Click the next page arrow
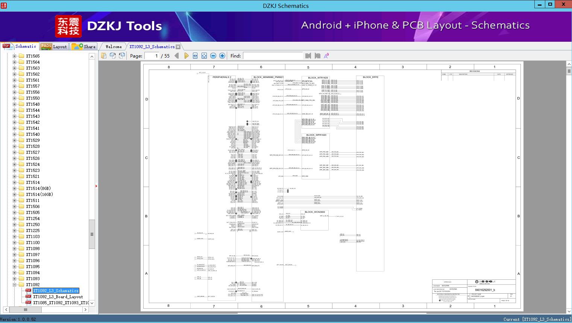This screenshot has height=323, width=572. tap(186, 56)
